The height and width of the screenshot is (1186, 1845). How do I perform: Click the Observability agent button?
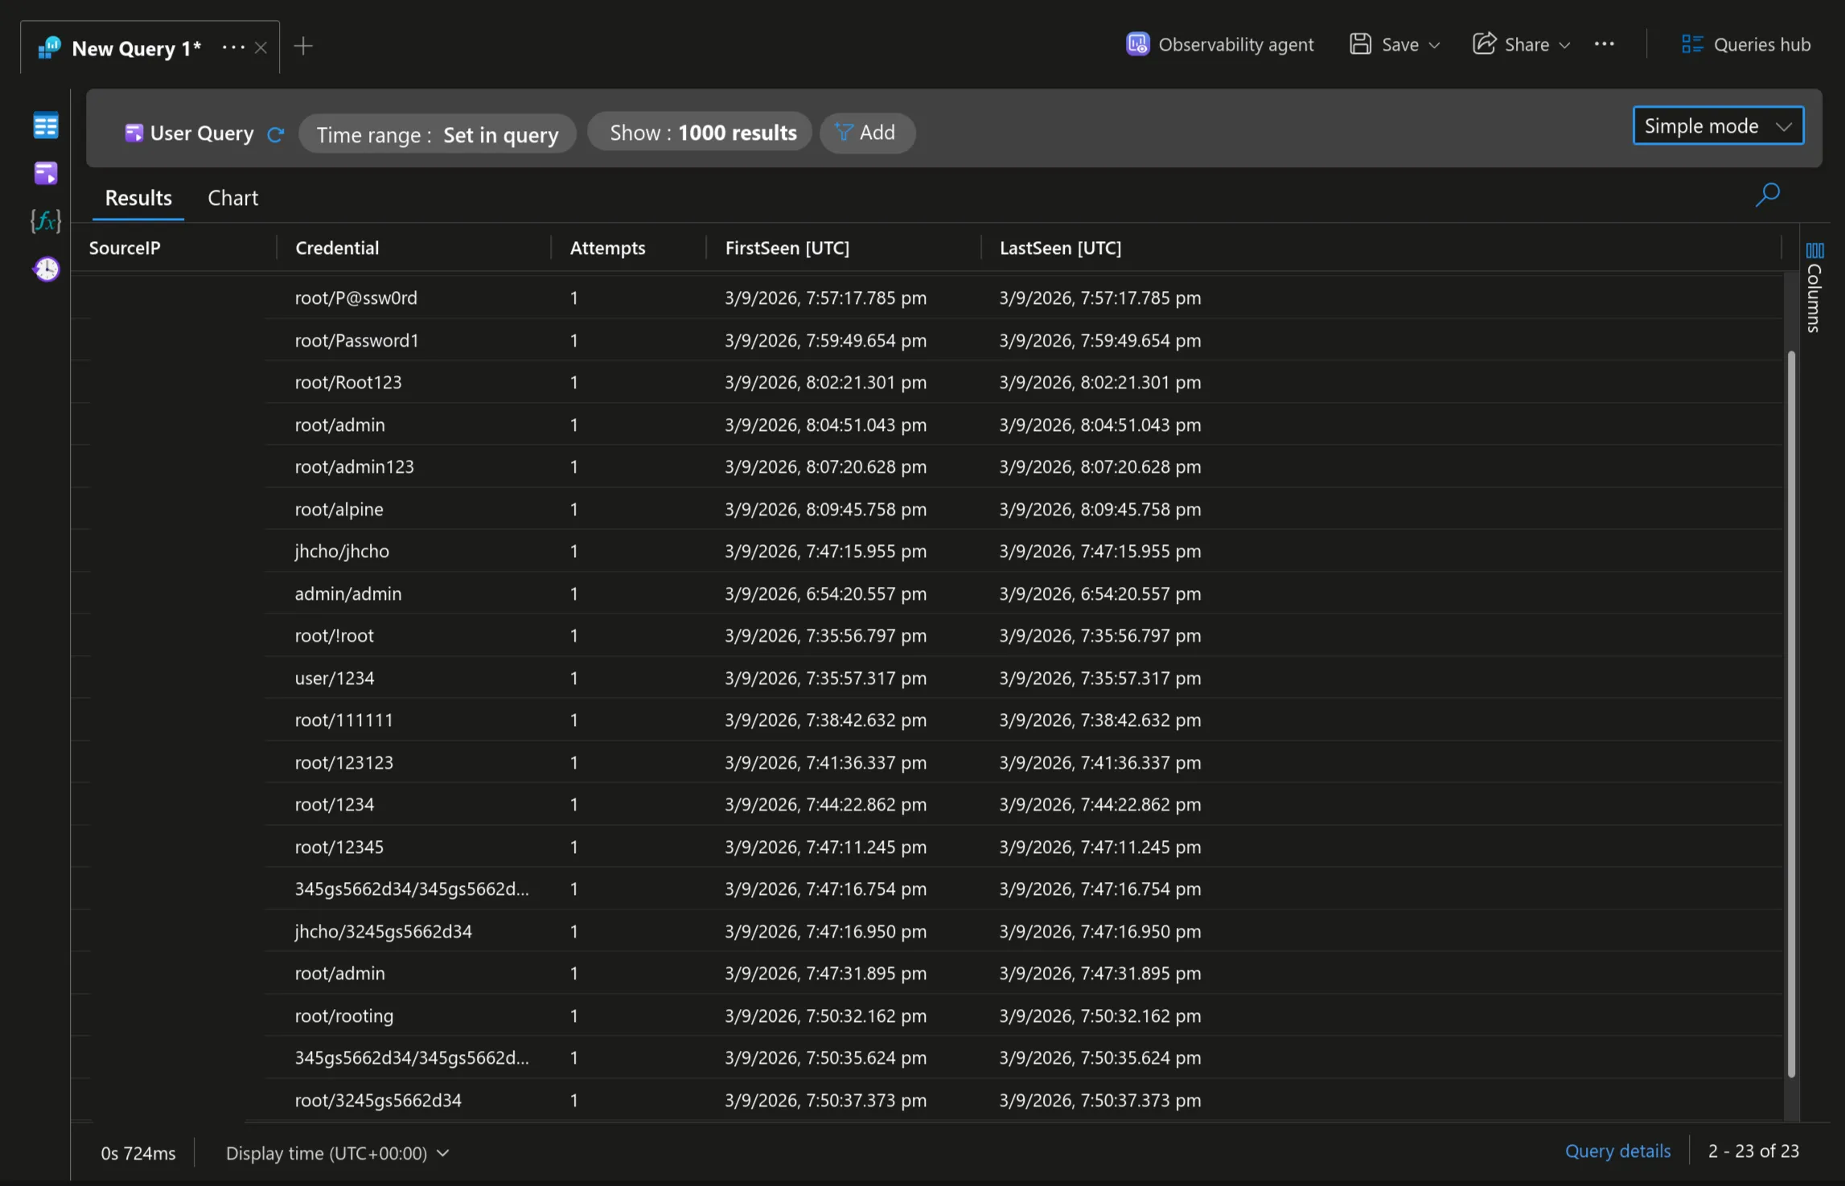(x=1219, y=44)
